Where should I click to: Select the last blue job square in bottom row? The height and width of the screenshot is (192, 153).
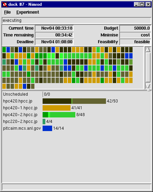point(25,86)
